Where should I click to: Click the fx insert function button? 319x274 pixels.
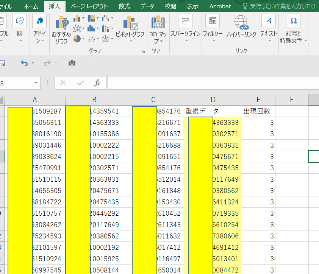tap(97, 83)
